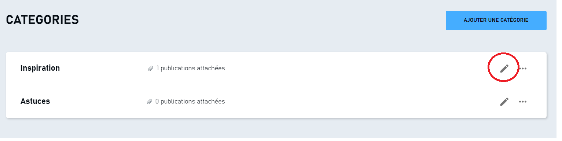The height and width of the screenshot is (141, 562).
Task: Click blank area between heading and add button
Action: pyautogui.click(x=257, y=20)
